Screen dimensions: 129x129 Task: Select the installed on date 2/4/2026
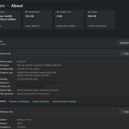coord(21,127)
